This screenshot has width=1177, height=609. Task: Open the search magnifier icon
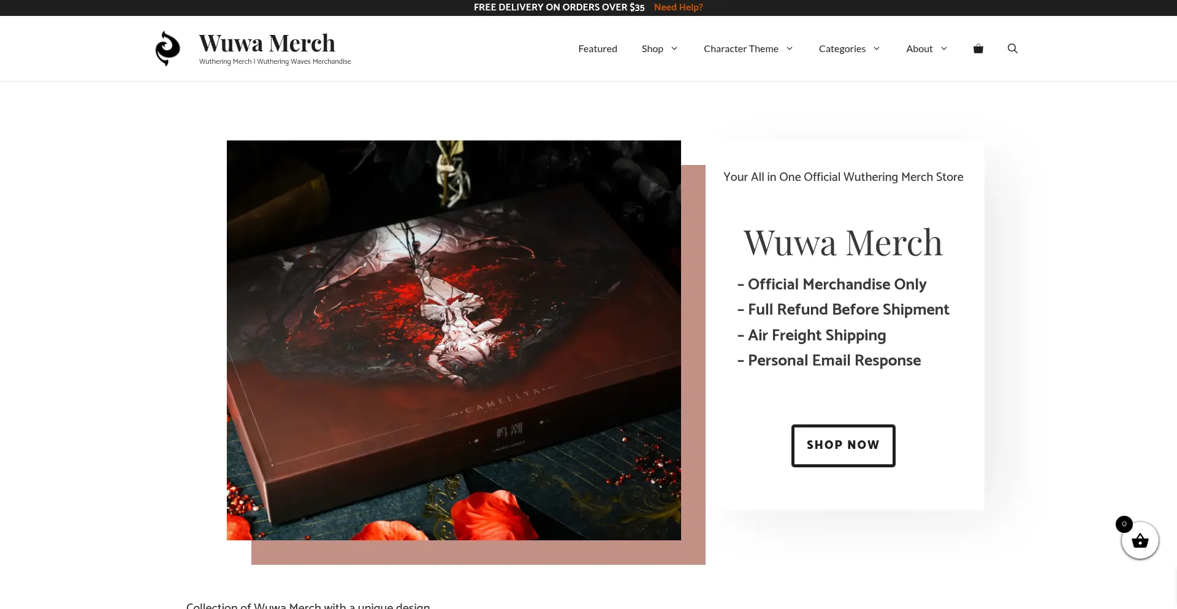[1013, 48]
